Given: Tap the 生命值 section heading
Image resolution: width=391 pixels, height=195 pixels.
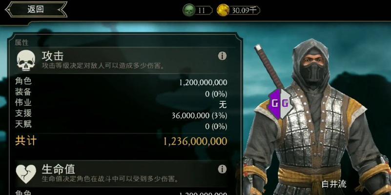Looking at the screenshot, I should (x=59, y=169).
